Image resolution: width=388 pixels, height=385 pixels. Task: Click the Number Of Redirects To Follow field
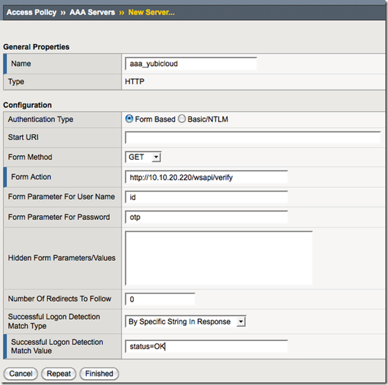160,300
